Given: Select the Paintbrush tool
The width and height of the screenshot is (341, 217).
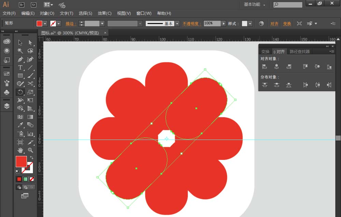Looking at the screenshot, I should 30,76.
